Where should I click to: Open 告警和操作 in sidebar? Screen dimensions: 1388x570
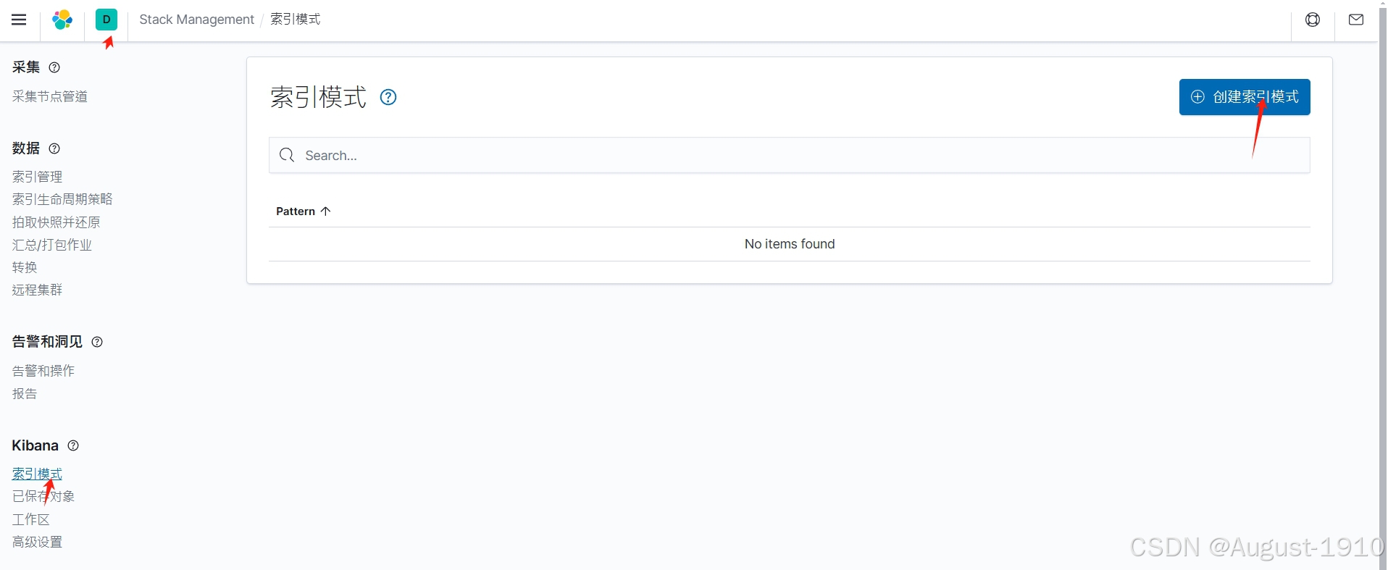tap(43, 371)
